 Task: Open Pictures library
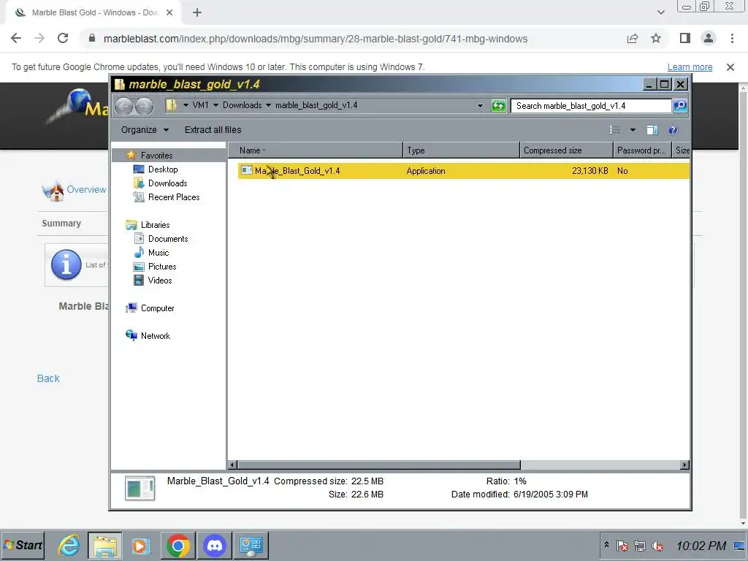click(x=162, y=266)
